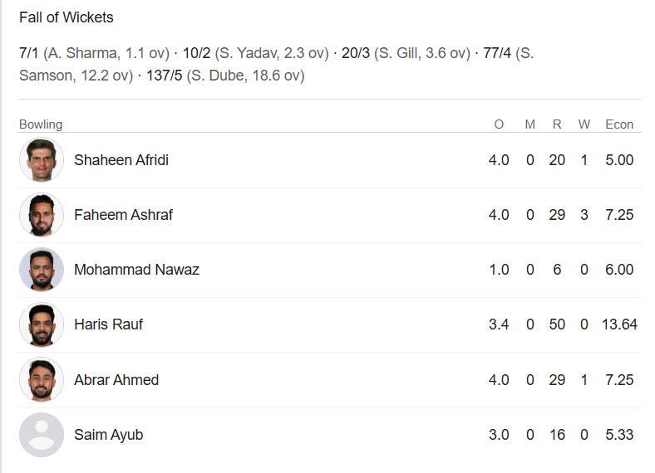Open Abrar Ahmed's player photo

[42, 379]
